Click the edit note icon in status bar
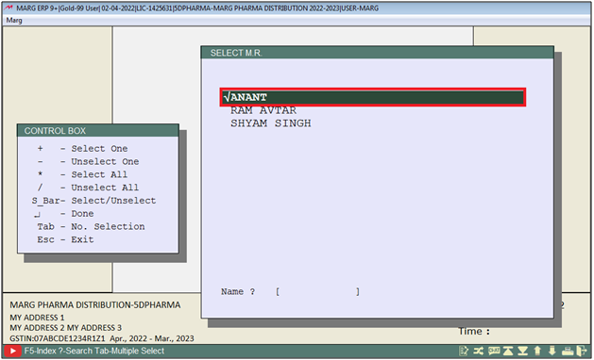The image size is (594, 360). [x=464, y=351]
